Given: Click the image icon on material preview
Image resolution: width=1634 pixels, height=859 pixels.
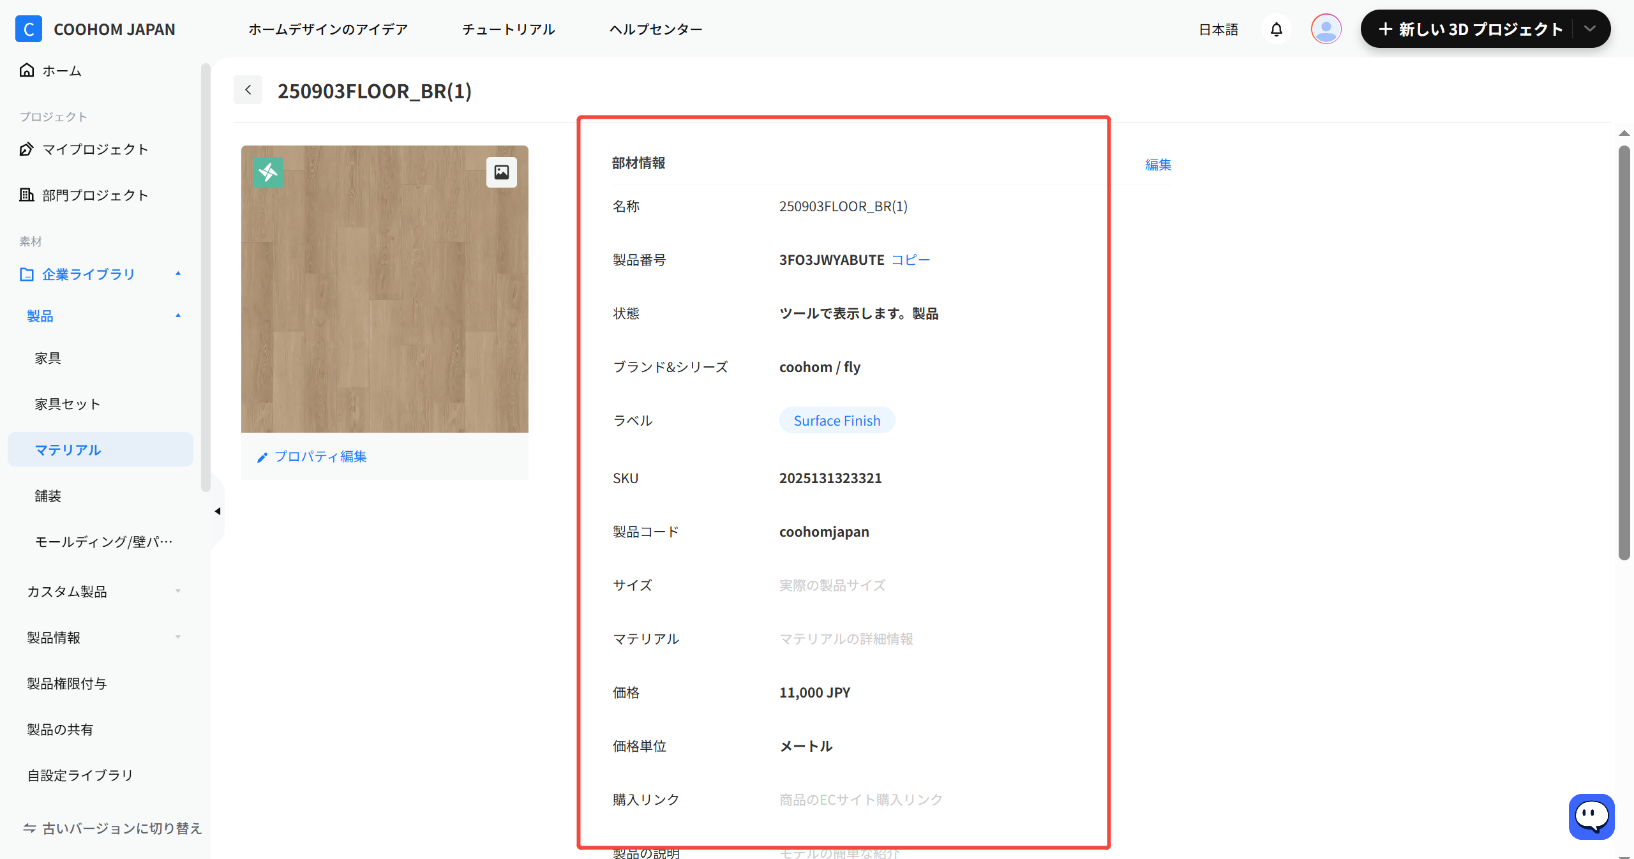Looking at the screenshot, I should coord(502,172).
